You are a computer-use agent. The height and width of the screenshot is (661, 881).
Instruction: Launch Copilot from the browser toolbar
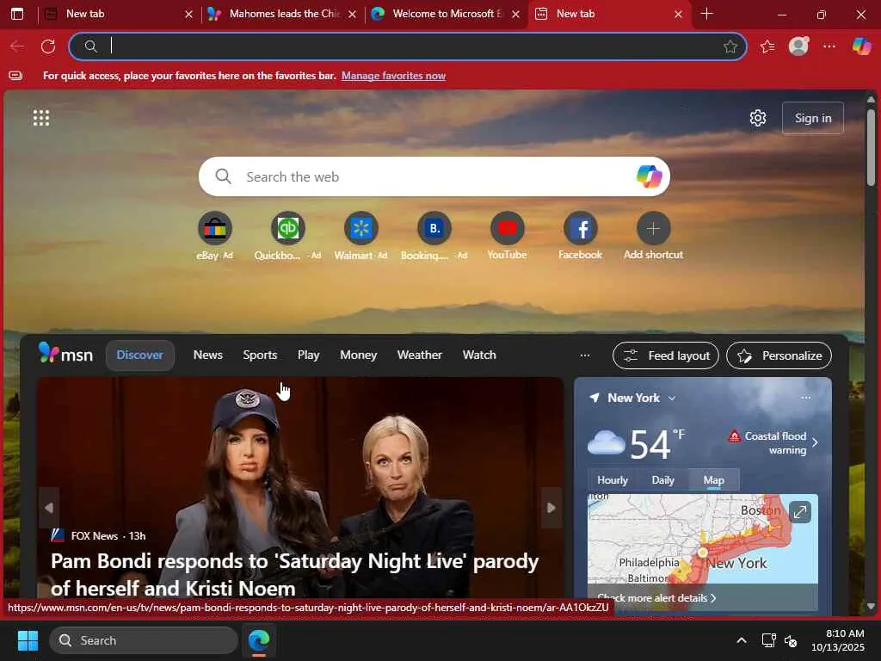(861, 46)
